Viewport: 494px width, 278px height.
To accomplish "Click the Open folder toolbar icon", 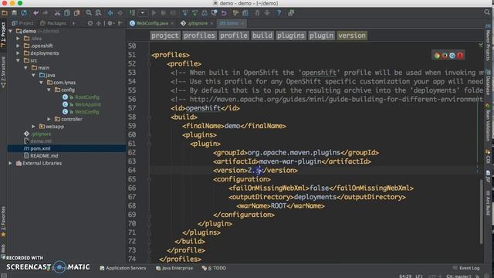I will point(5,13).
